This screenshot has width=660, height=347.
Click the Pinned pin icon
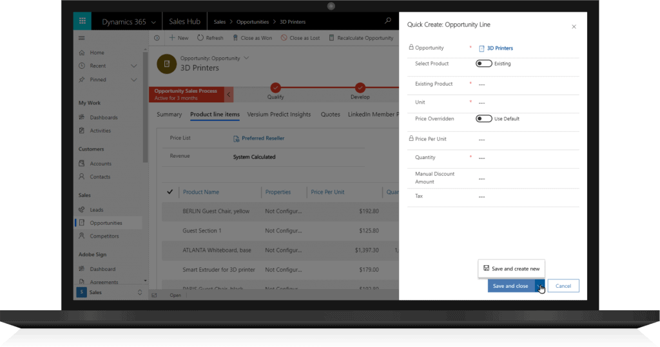pyautogui.click(x=82, y=79)
